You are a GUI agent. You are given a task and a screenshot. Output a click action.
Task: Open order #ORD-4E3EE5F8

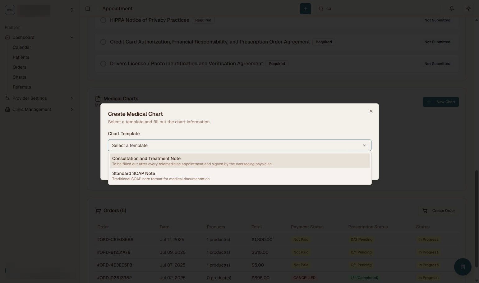(x=115, y=265)
